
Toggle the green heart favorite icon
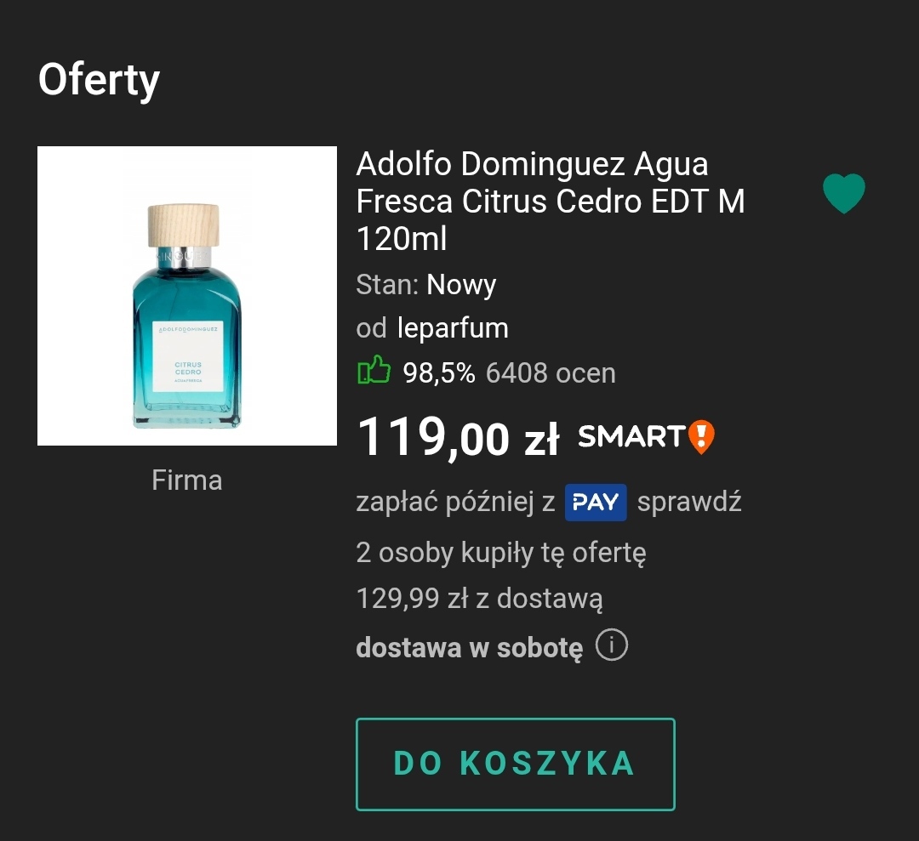[843, 194]
